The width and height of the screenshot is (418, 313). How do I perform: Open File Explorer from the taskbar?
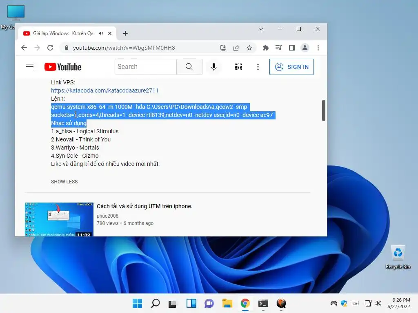[x=227, y=303]
